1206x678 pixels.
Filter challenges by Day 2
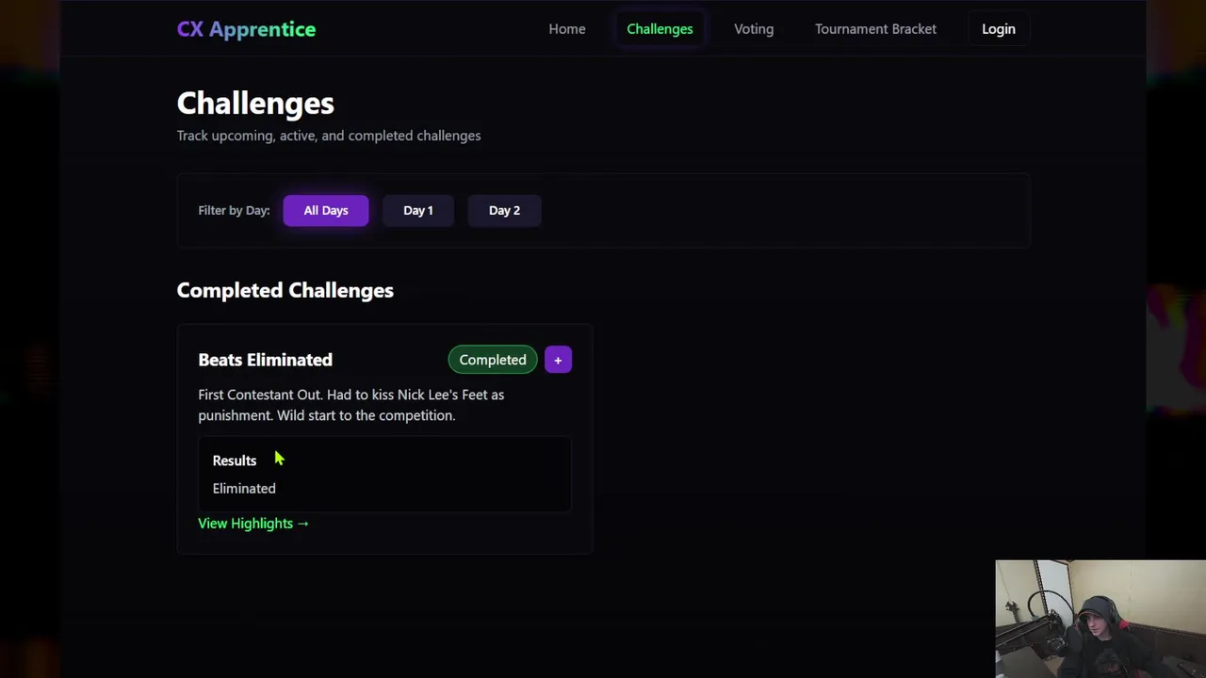point(504,210)
